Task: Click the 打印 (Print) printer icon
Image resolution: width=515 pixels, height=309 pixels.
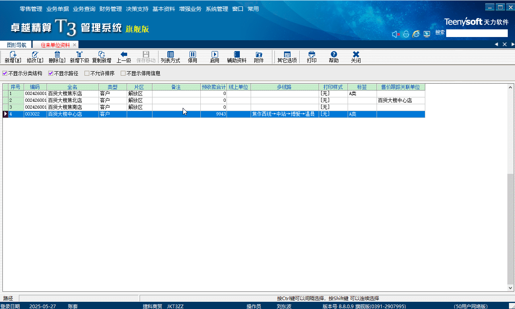Action: 312,55
